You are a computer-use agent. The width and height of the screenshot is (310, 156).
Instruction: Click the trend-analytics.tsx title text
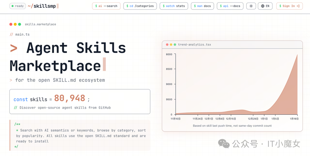(x=194, y=45)
